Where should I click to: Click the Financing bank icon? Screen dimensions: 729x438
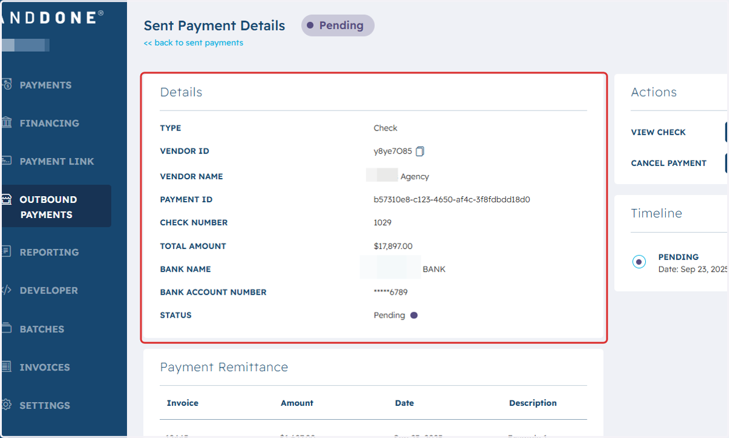tap(7, 123)
